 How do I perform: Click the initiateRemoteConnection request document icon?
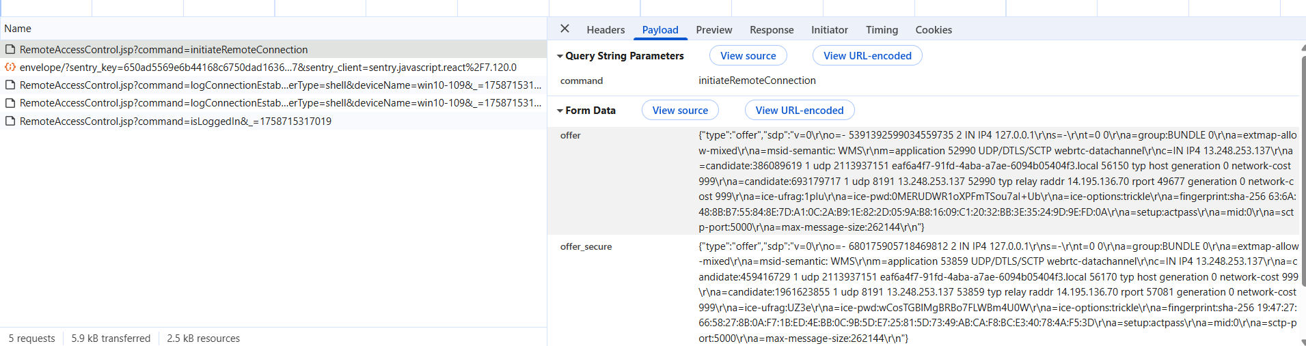pos(10,50)
